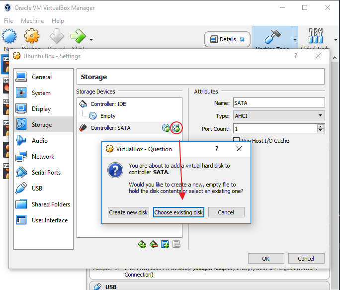Increase Port Count with up stepper
This screenshot has width=340, height=290.
click(321, 126)
